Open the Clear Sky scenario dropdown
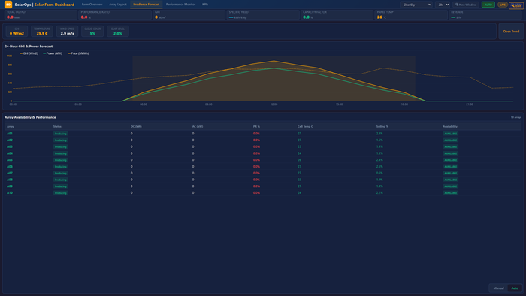Screen dimensions: 526x296 pyautogui.click(x=416, y=5)
